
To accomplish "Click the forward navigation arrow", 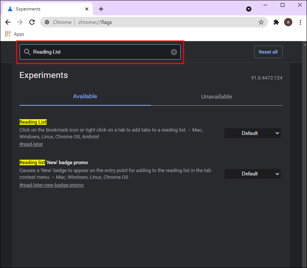I will (20, 22).
